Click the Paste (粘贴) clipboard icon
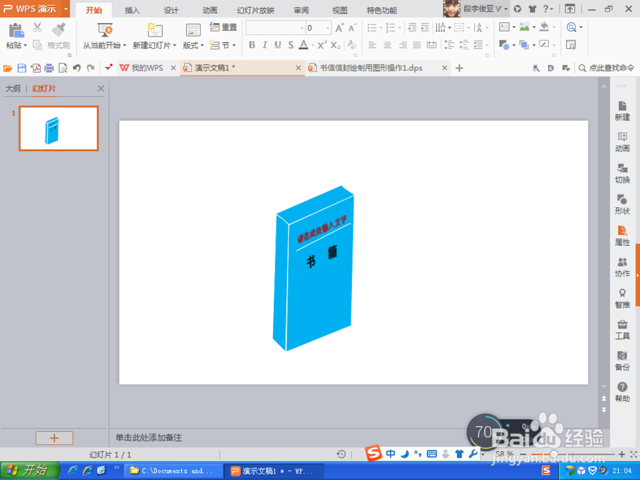This screenshot has width=640, height=480. tap(16, 31)
